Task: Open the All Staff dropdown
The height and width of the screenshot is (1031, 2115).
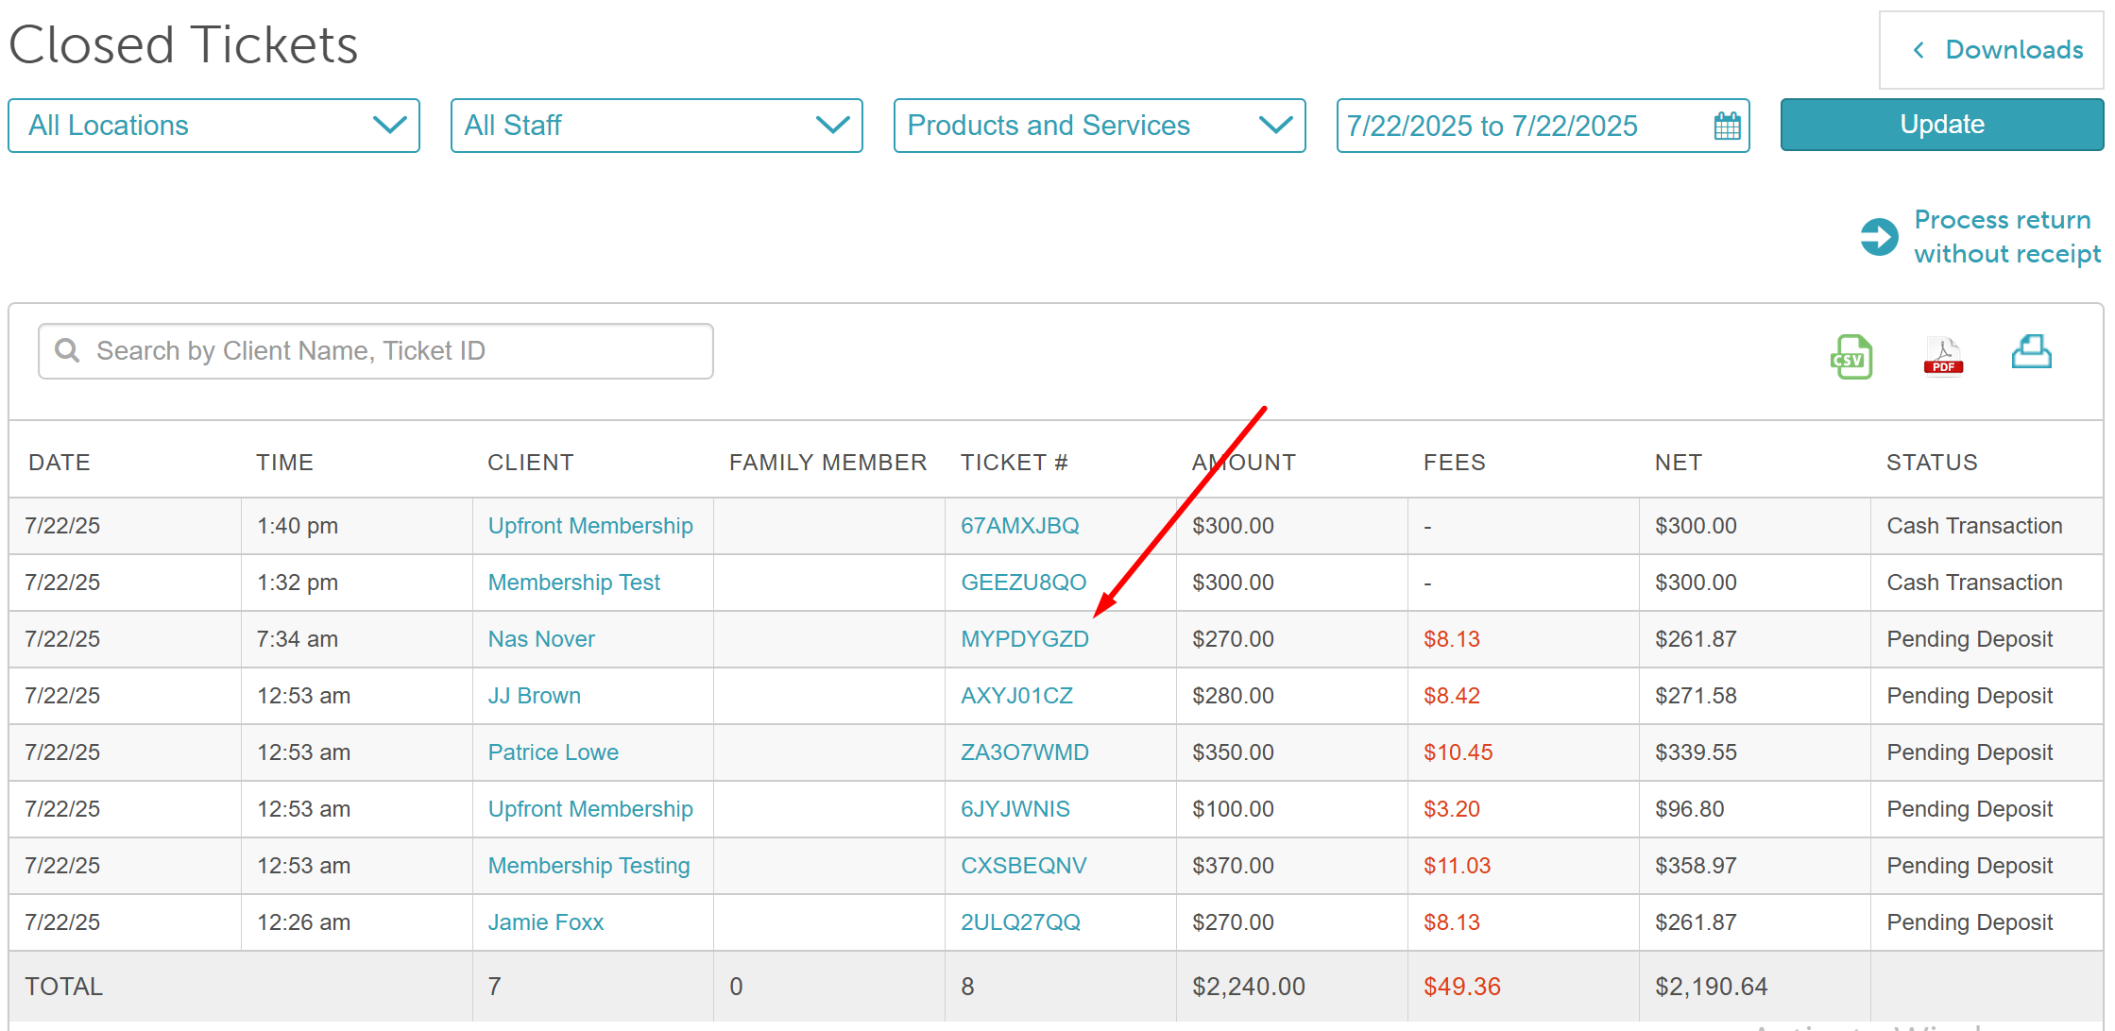Action: tap(656, 126)
